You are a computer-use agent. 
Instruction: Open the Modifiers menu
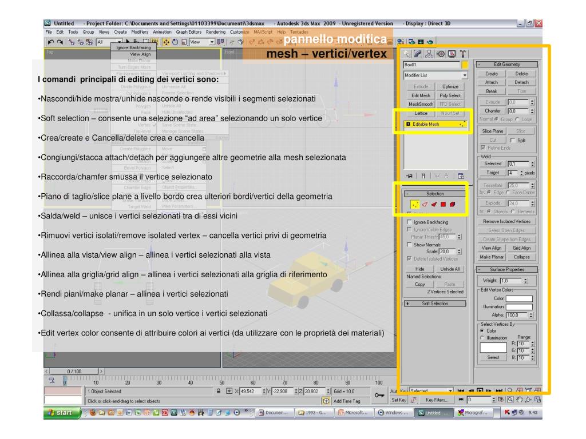pyautogui.click(x=140, y=32)
